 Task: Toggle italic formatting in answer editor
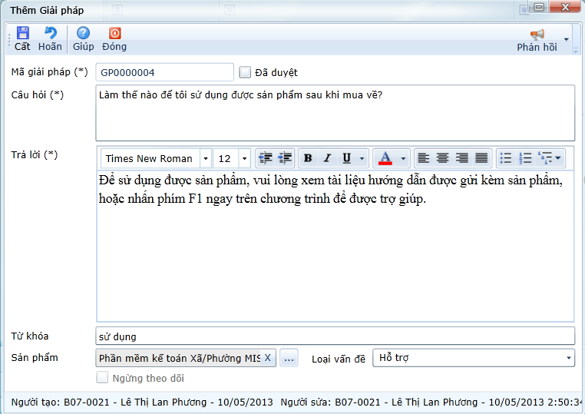(x=327, y=158)
